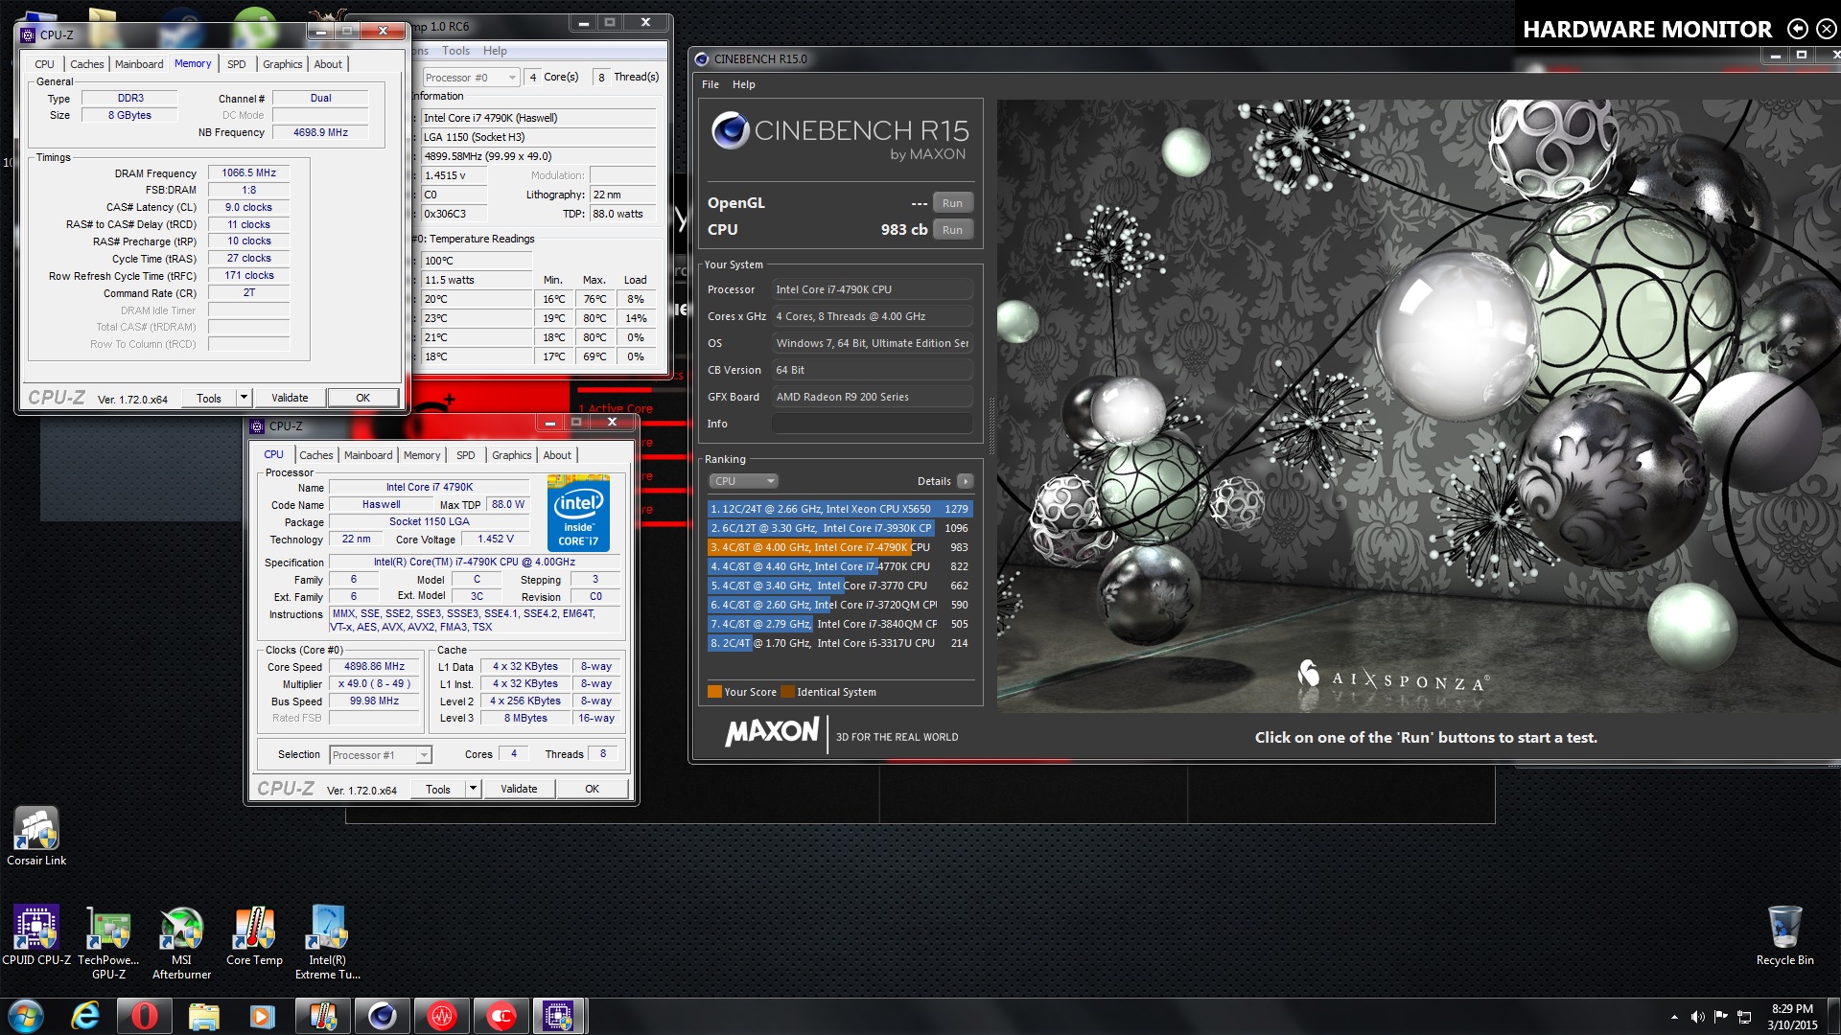Switch to Core Temp taskbar icon
This screenshot has width=1841, height=1035.
323,1016
